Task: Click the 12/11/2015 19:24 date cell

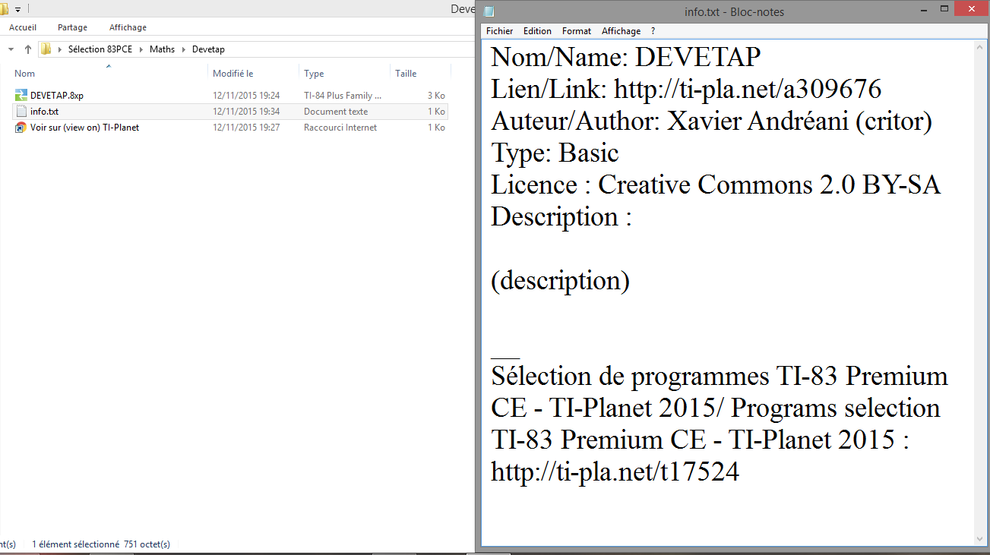Action: (246, 96)
